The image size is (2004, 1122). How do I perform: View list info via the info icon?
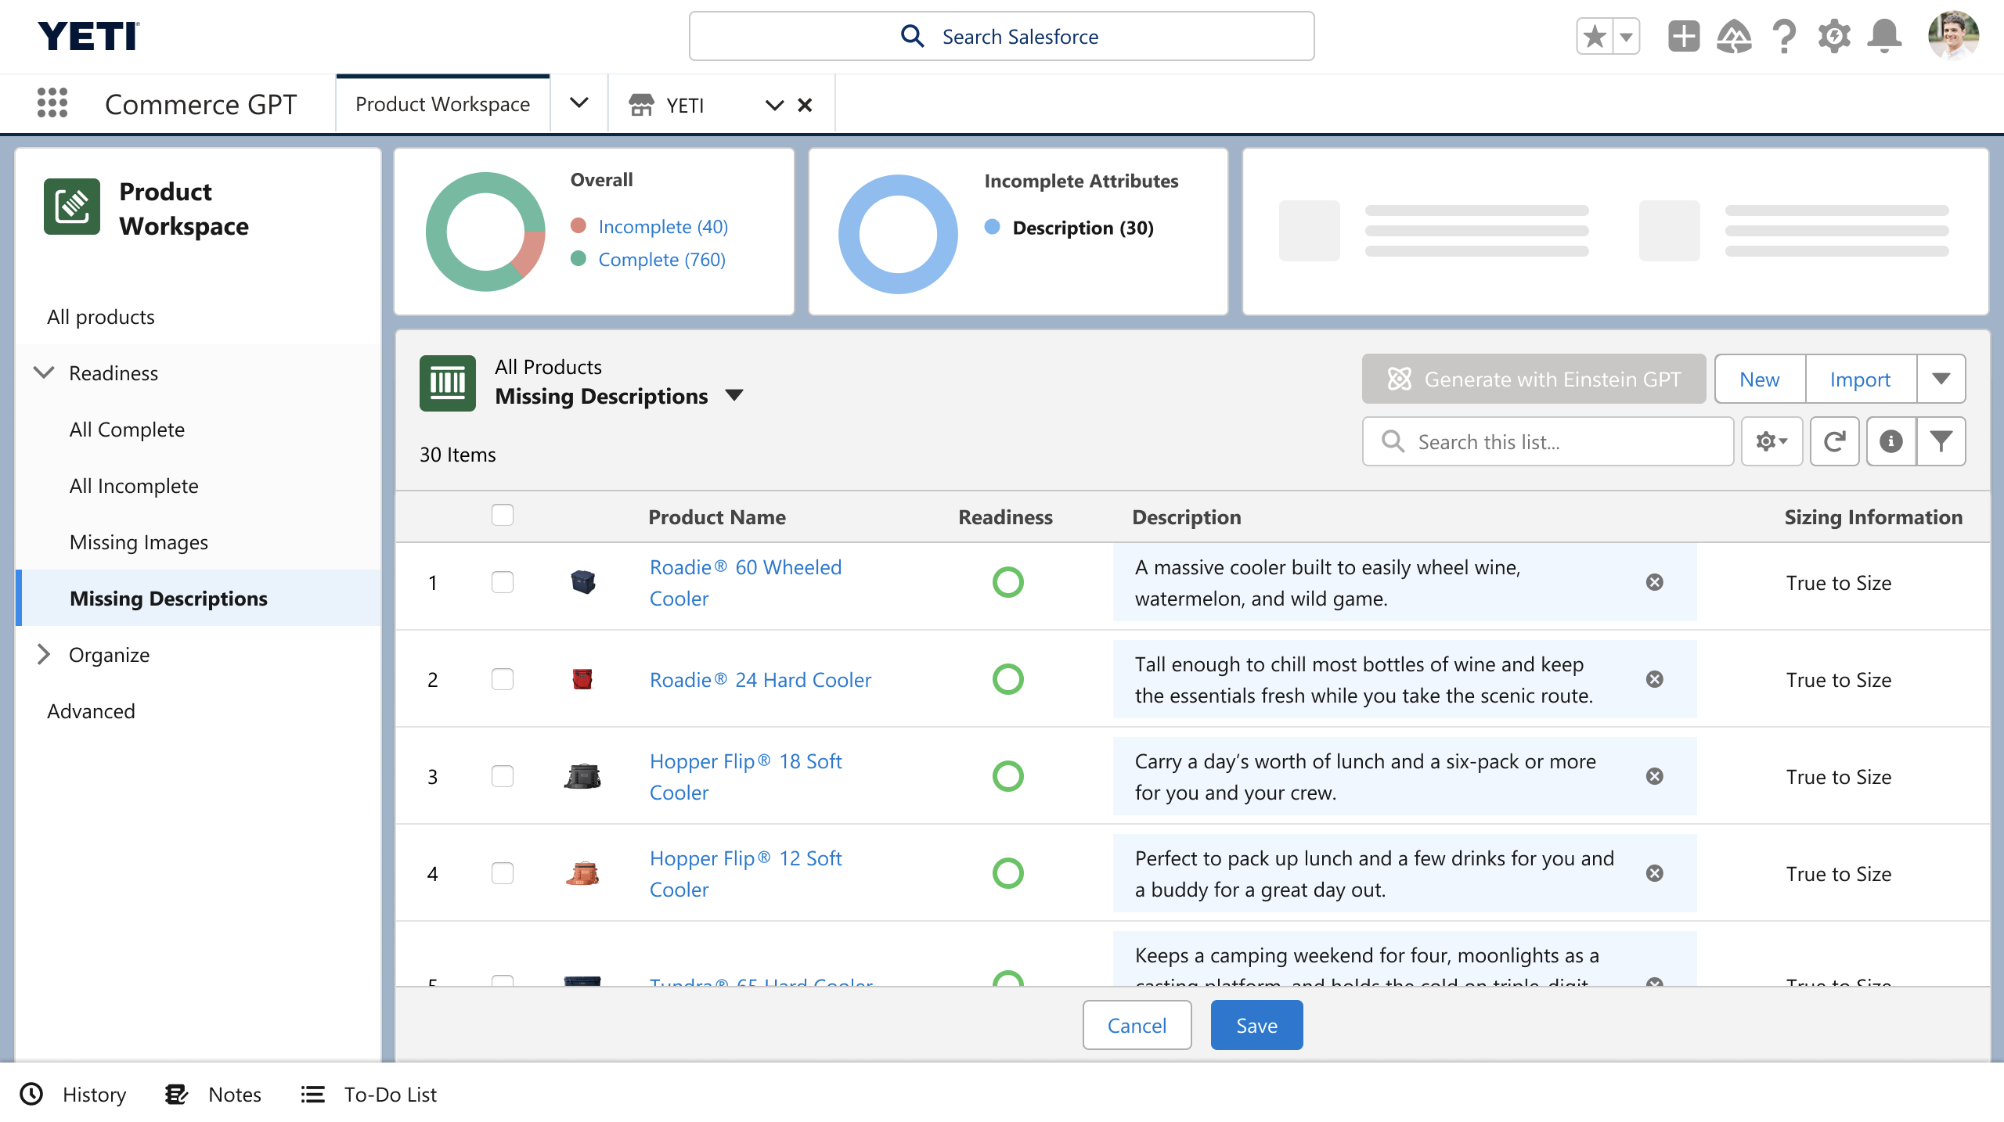click(x=1891, y=441)
